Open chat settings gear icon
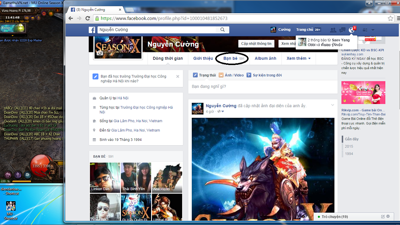Viewport: 400px width, 225px height. (x=388, y=217)
